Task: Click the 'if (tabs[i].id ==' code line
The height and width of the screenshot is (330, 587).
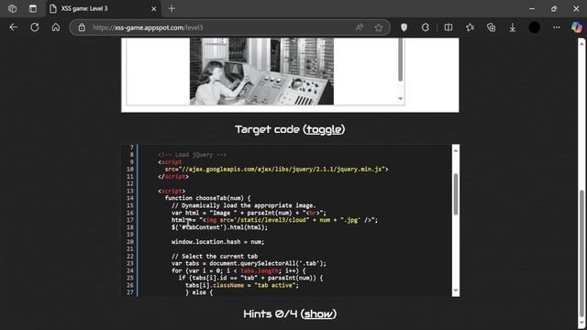Action: pyautogui.click(x=250, y=278)
